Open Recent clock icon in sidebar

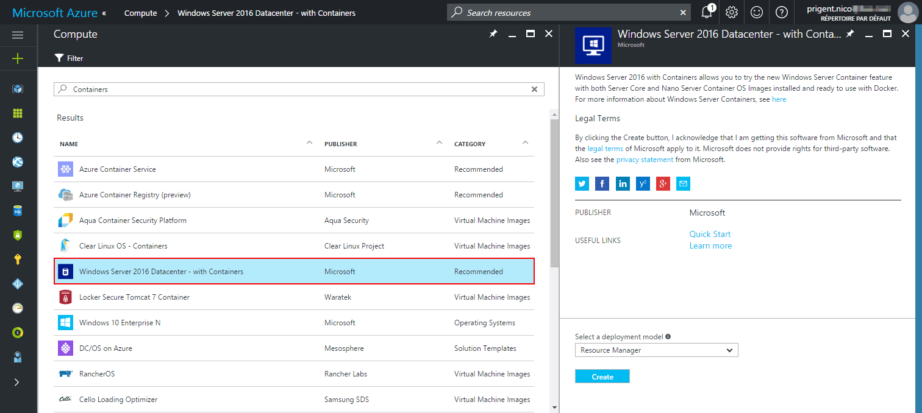click(18, 138)
